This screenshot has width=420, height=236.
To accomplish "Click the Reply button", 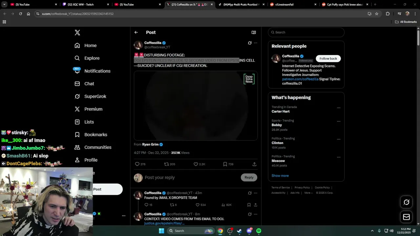I will (x=249, y=177).
